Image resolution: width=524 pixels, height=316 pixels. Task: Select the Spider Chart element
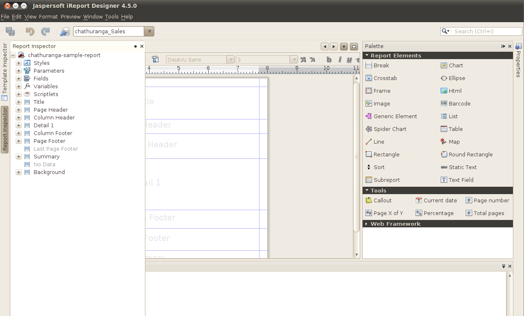click(386, 129)
